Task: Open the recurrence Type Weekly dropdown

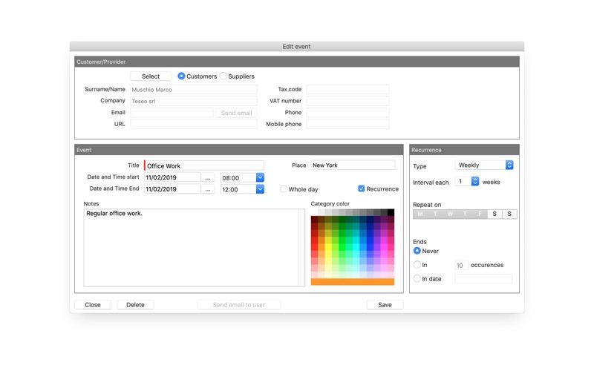Action: pos(484,165)
